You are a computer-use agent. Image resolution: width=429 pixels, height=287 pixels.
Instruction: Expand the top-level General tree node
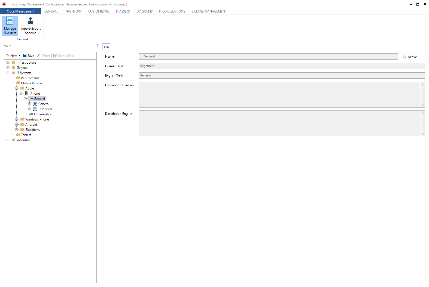[8, 67]
